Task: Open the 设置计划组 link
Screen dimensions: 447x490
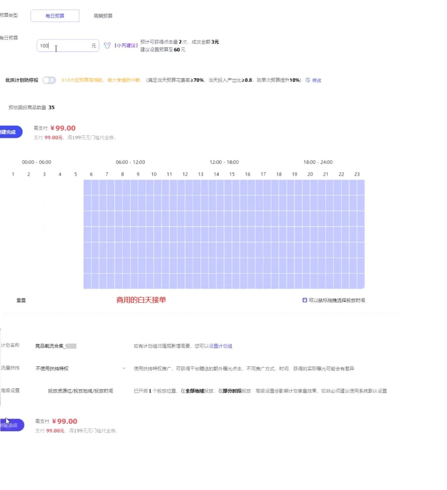Action: click(x=221, y=346)
